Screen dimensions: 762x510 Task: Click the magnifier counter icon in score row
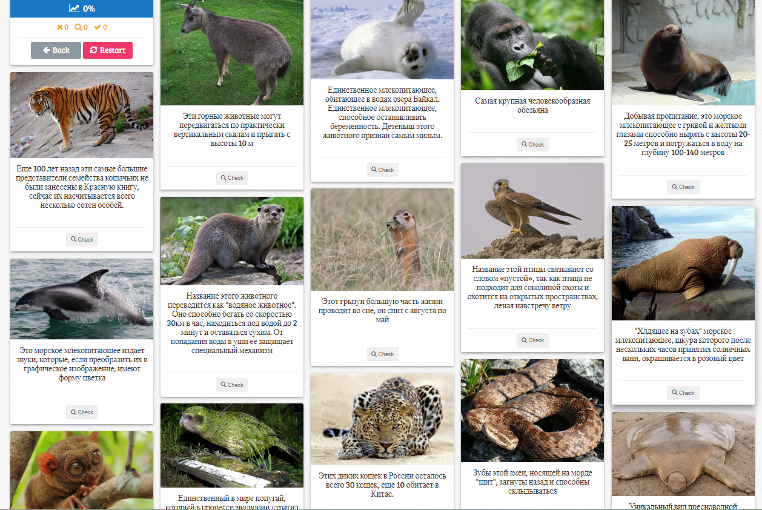tap(78, 27)
